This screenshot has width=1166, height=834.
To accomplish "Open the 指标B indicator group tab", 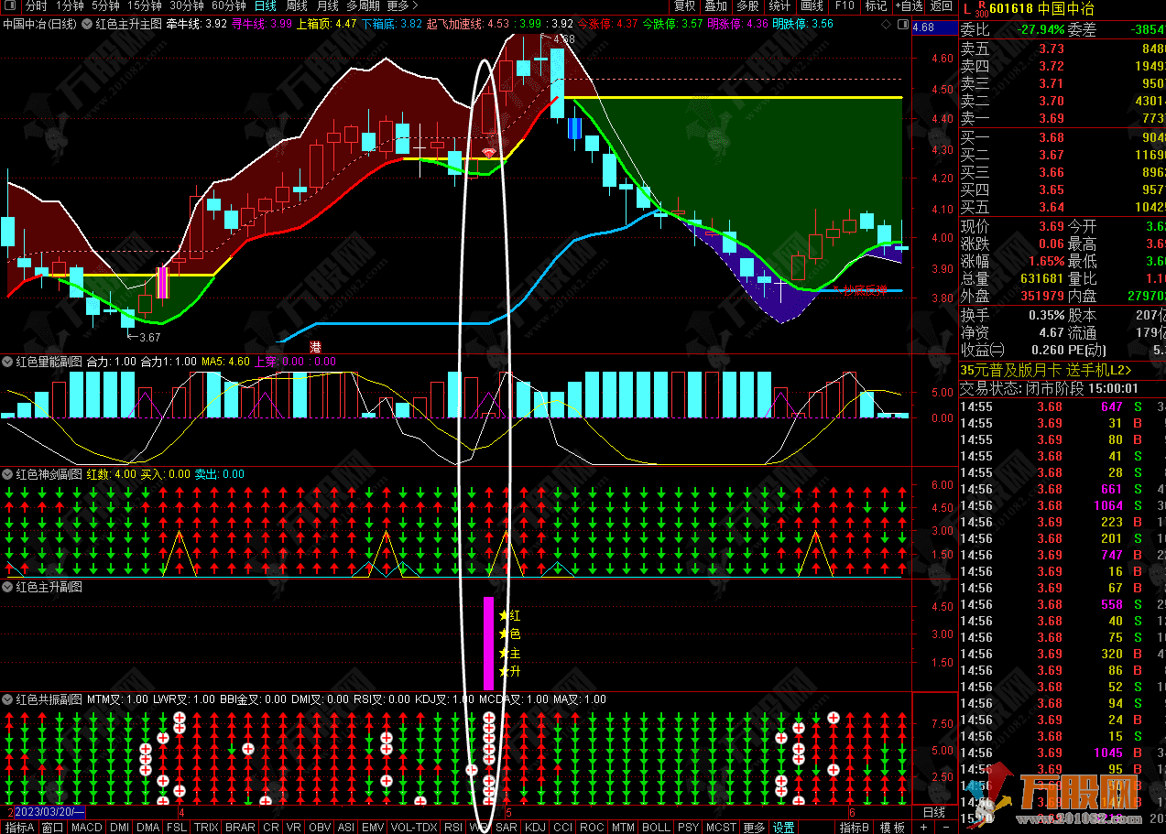I will click(855, 827).
